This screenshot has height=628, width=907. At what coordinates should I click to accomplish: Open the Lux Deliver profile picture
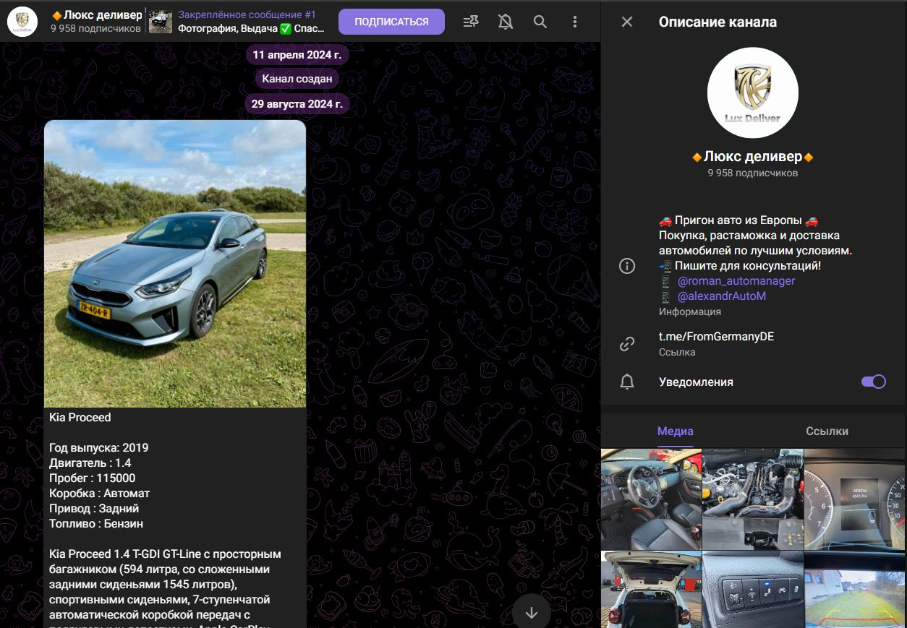pos(753,93)
